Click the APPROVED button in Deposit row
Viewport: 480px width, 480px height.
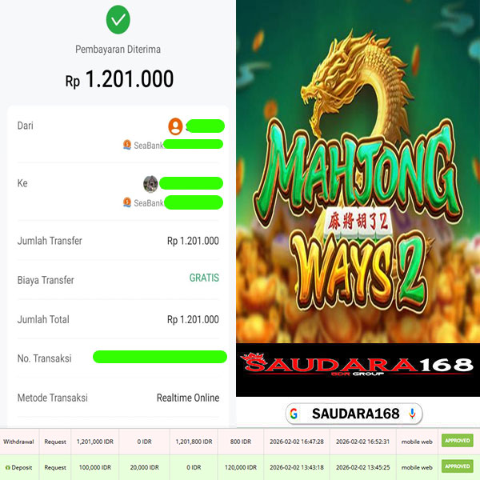point(457,466)
